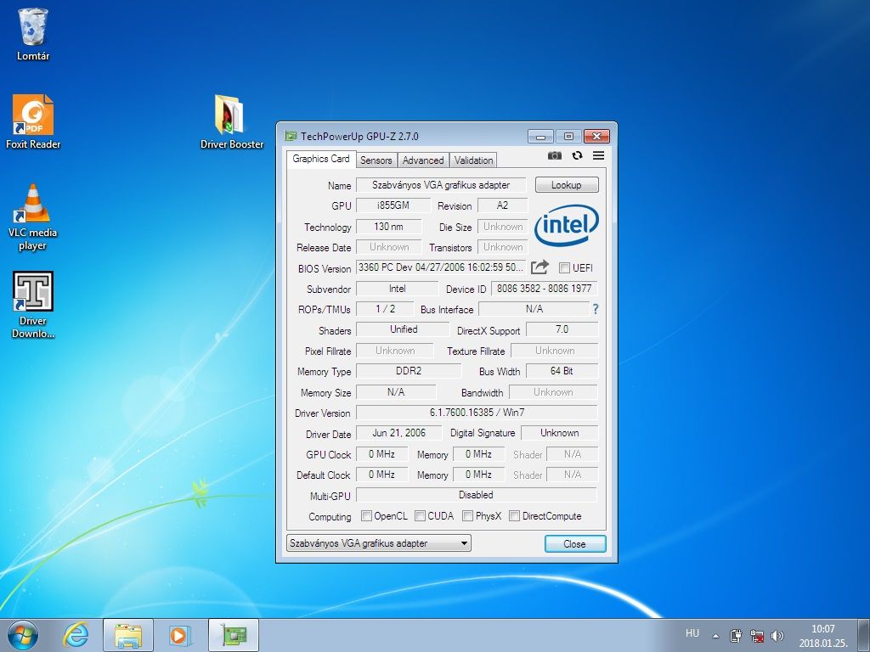
Task: Click the Intel logo
Action: tap(567, 225)
